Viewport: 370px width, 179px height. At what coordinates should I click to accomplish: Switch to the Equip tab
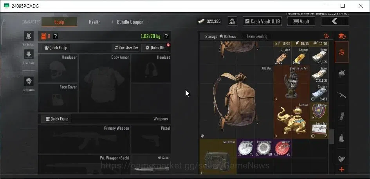pyautogui.click(x=59, y=22)
